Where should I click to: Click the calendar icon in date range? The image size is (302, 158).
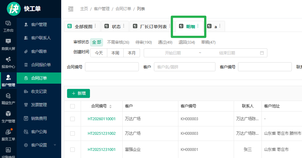pyautogui.click(x=262, y=53)
